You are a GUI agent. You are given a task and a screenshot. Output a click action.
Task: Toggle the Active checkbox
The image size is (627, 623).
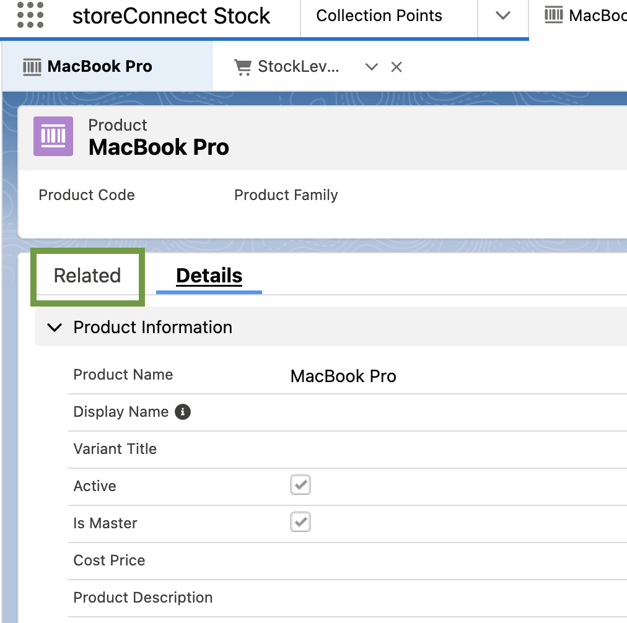[x=300, y=486]
